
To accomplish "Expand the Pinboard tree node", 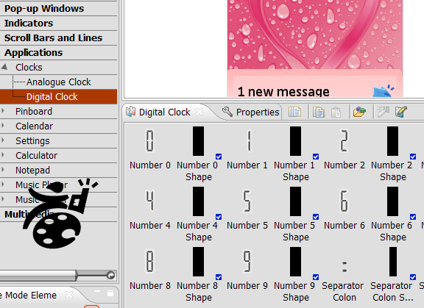I will point(3,111).
